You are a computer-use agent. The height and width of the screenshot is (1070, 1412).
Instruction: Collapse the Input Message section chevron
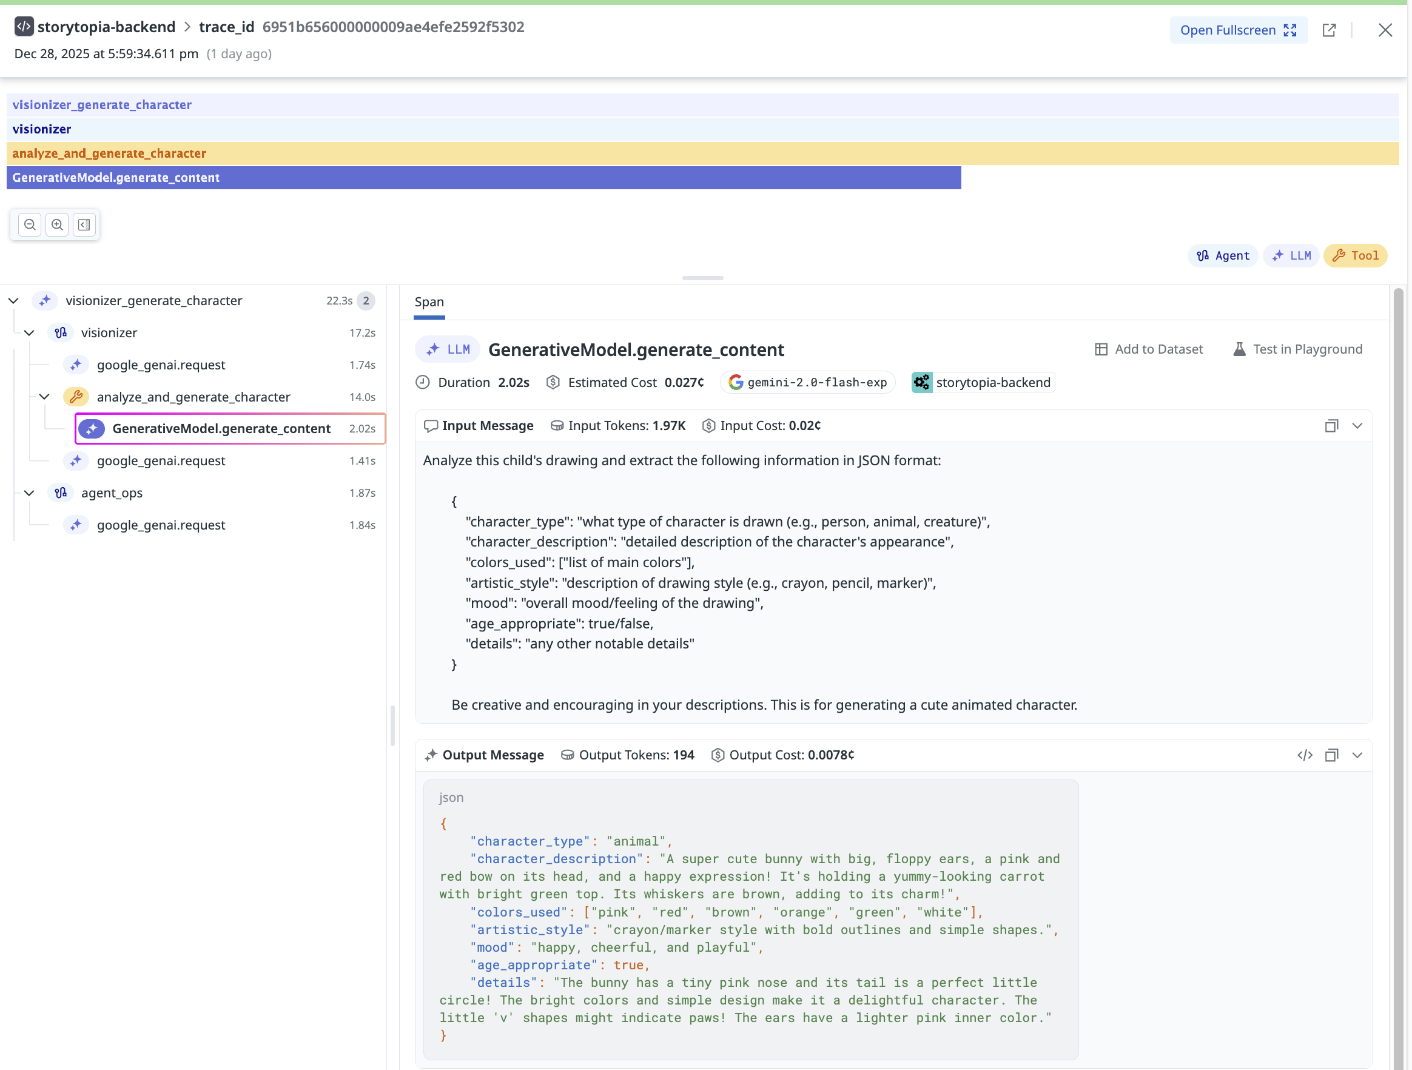[1357, 426]
